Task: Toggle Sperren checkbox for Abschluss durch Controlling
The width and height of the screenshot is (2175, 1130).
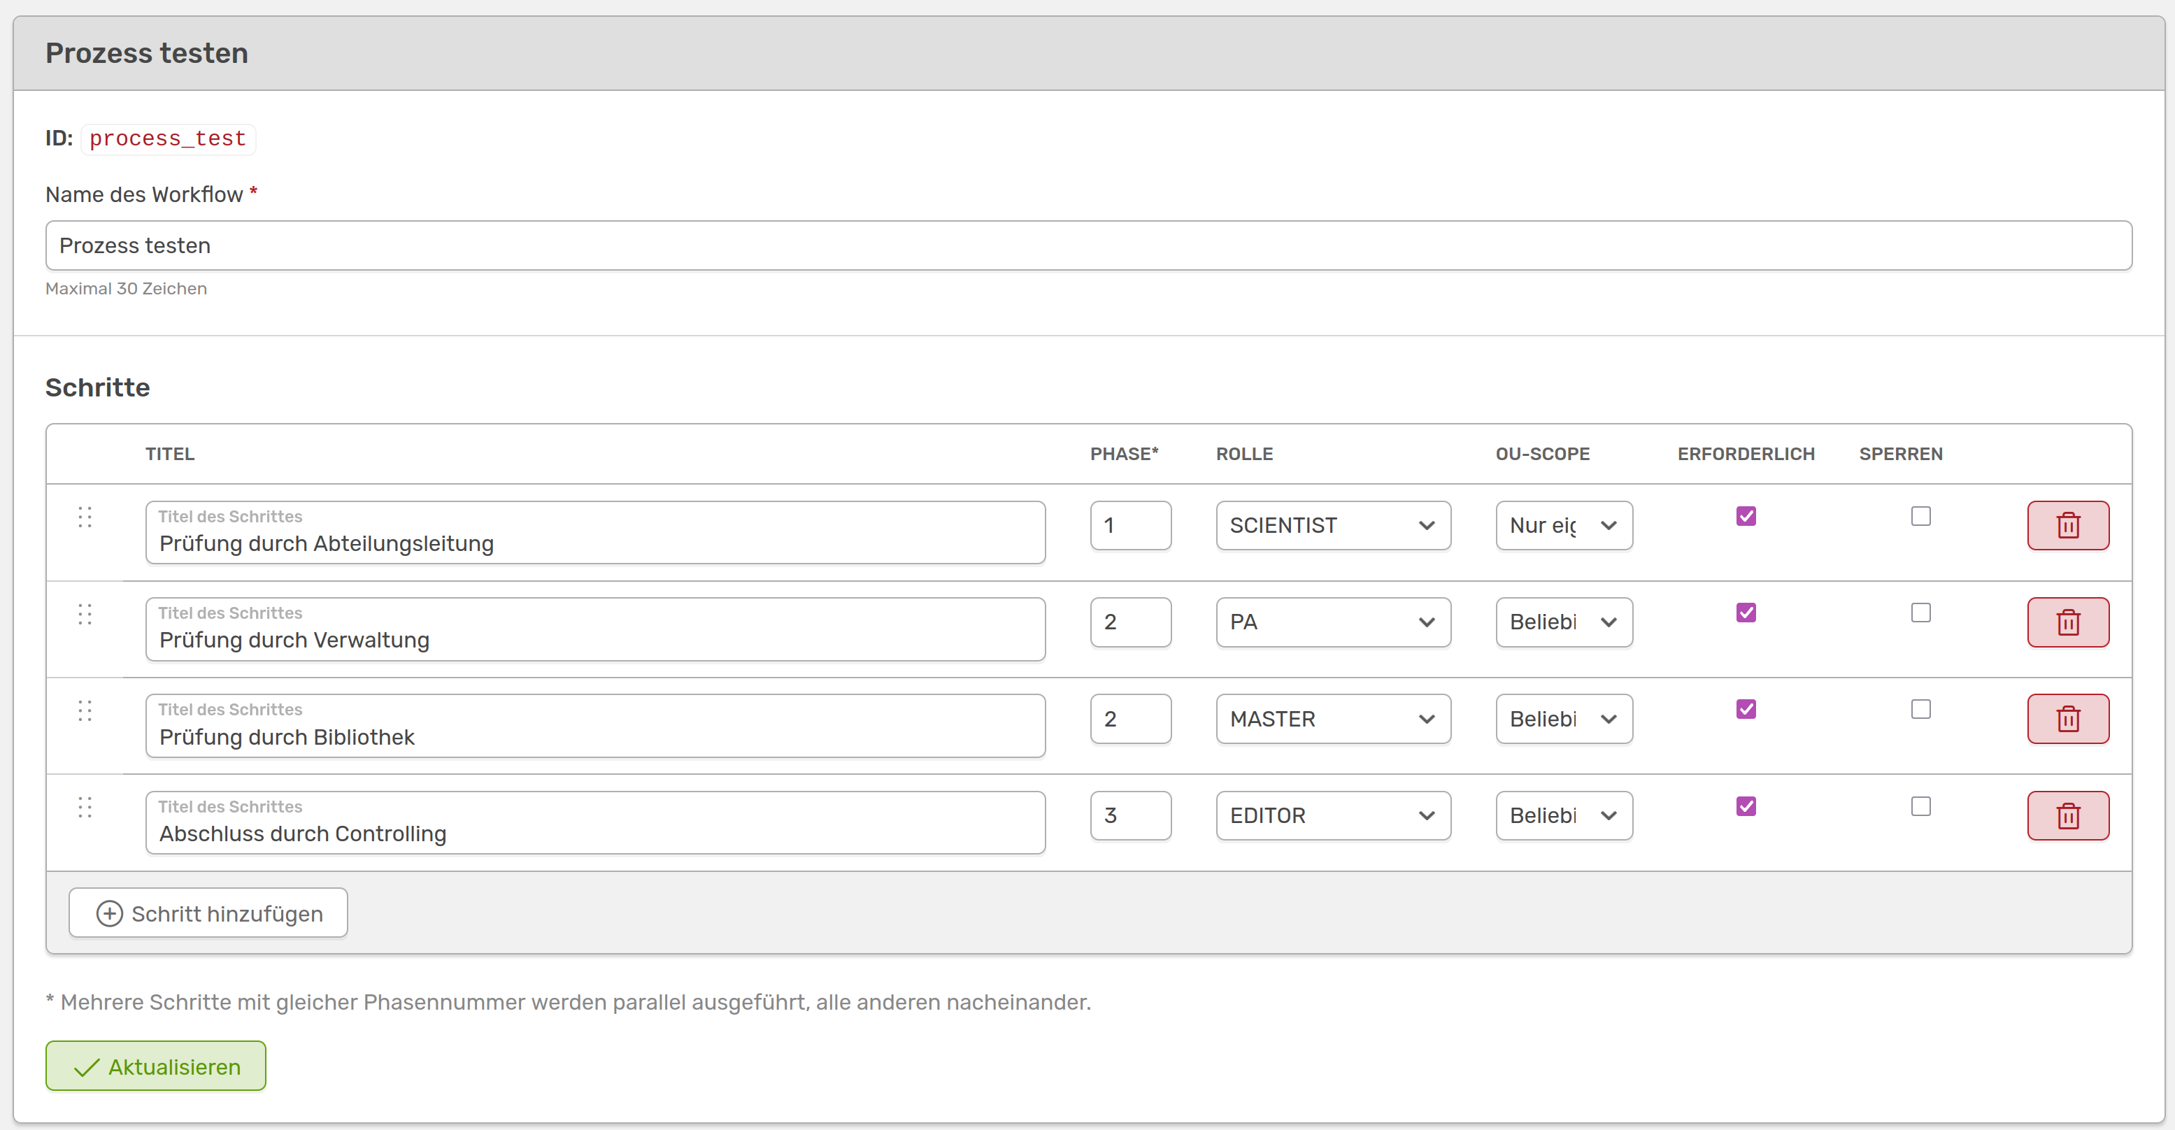Action: coord(1920,806)
